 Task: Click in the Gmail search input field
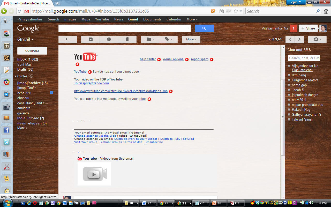[x=122, y=28]
